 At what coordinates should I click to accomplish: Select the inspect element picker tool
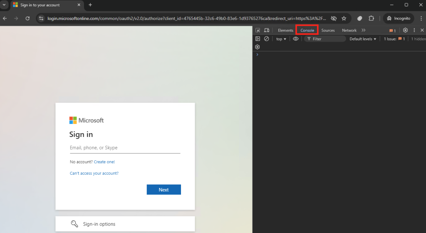point(258,30)
